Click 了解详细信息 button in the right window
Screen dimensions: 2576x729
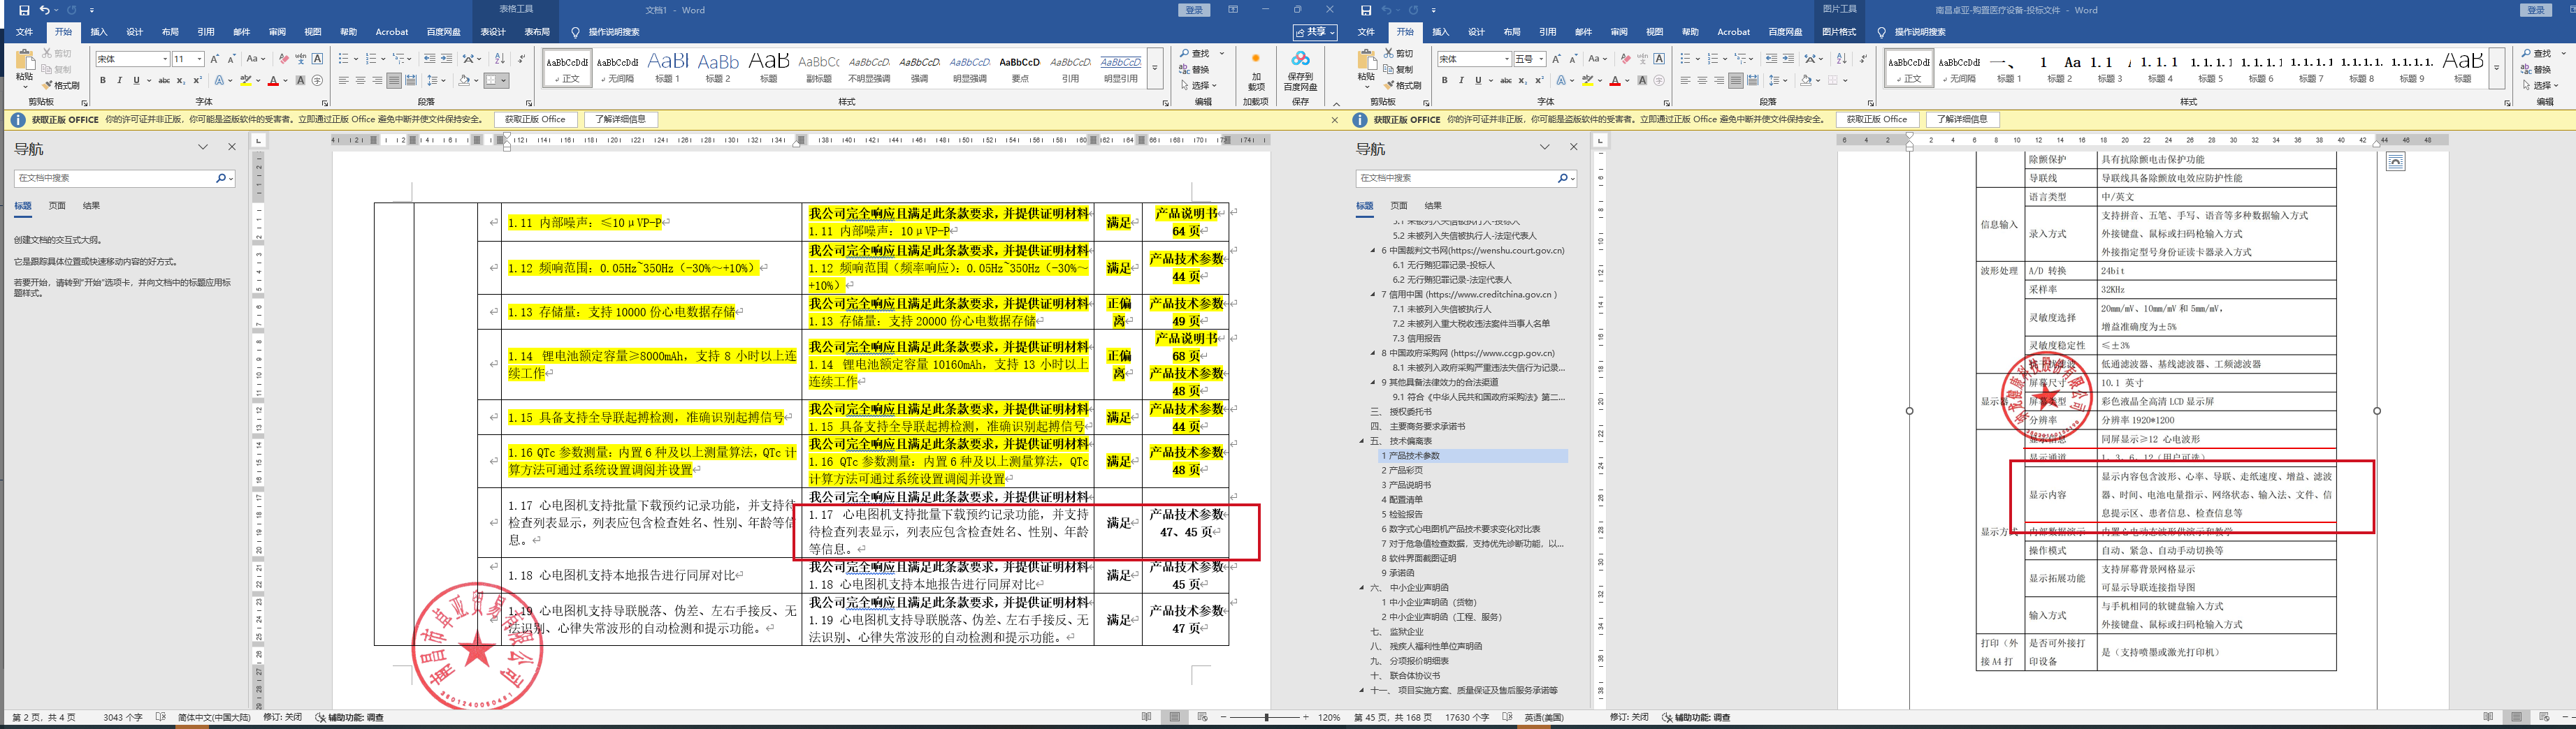(1962, 120)
